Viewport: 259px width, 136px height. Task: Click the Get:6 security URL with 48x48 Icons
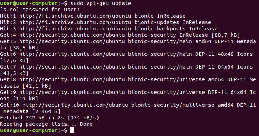(x=72, y=54)
